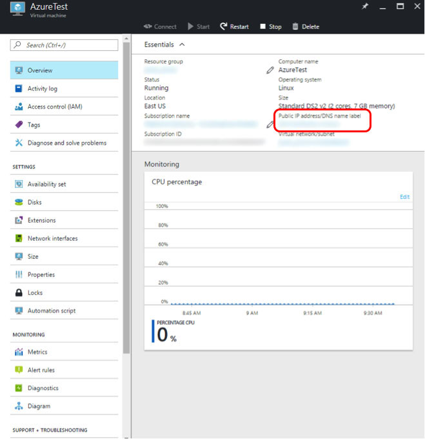Click the CPU percentage chart tile
This screenshot has height=439, width=425.
click(x=279, y=261)
